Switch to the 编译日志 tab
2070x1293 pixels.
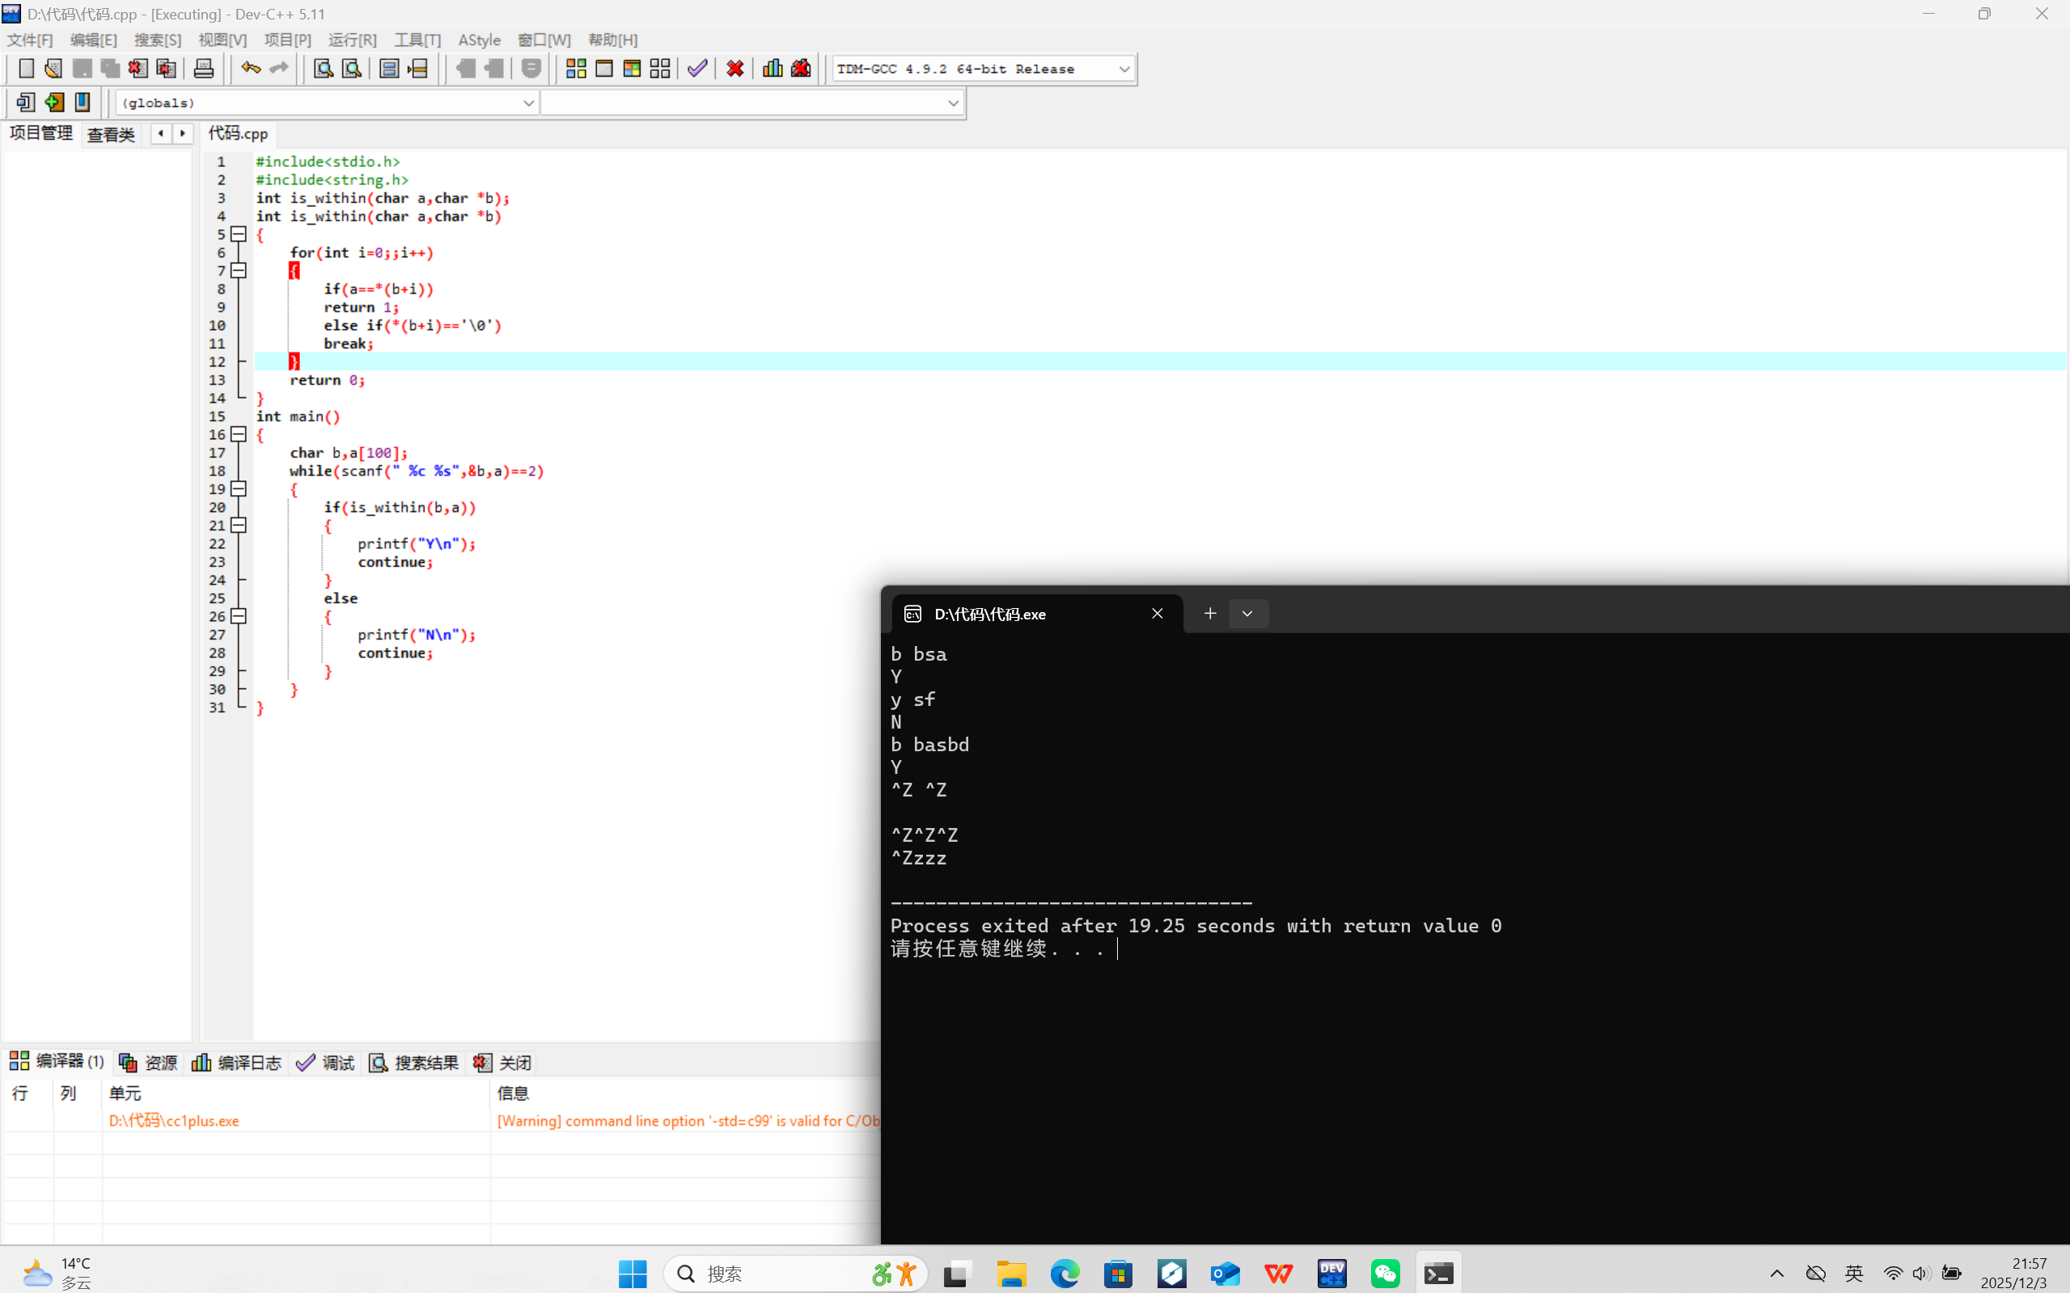click(237, 1062)
